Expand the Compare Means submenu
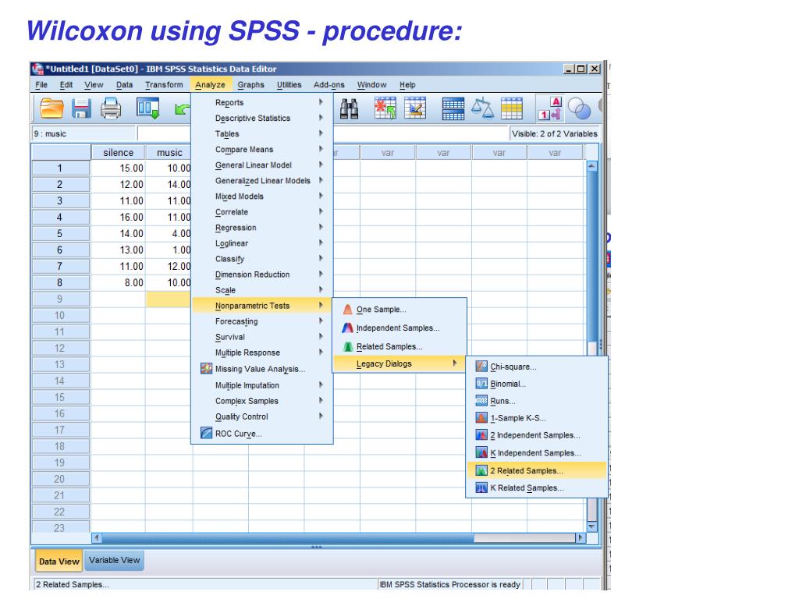Screen dimensions: 799x599 click(262, 149)
